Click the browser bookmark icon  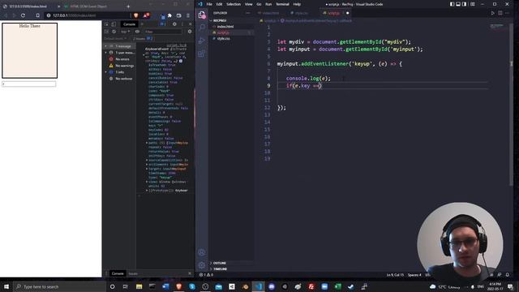[38, 15]
